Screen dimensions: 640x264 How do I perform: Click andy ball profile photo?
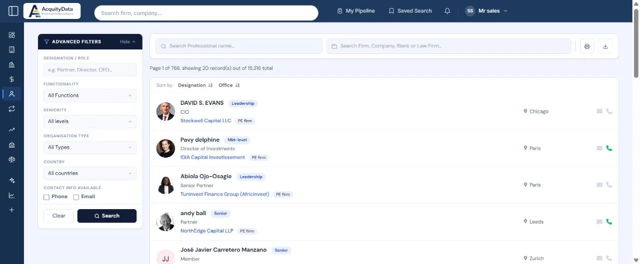[165, 222]
